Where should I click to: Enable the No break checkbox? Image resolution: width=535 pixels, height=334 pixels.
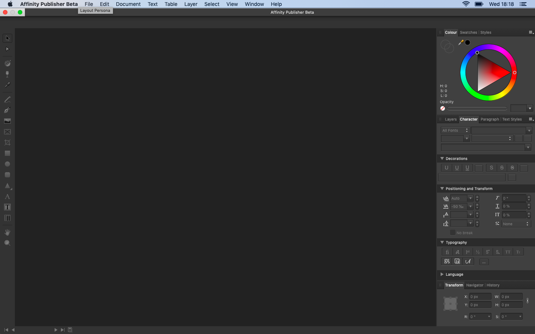click(x=453, y=233)
